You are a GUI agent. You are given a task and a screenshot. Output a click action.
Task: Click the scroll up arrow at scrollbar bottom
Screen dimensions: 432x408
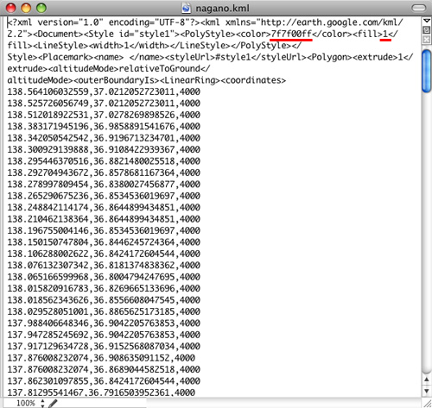click(427, 380)
